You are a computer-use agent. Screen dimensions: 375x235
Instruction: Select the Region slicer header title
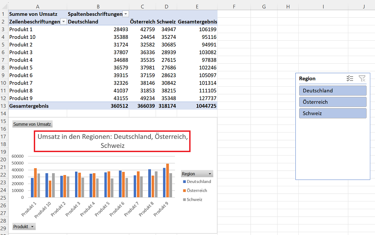click(307, 78)
